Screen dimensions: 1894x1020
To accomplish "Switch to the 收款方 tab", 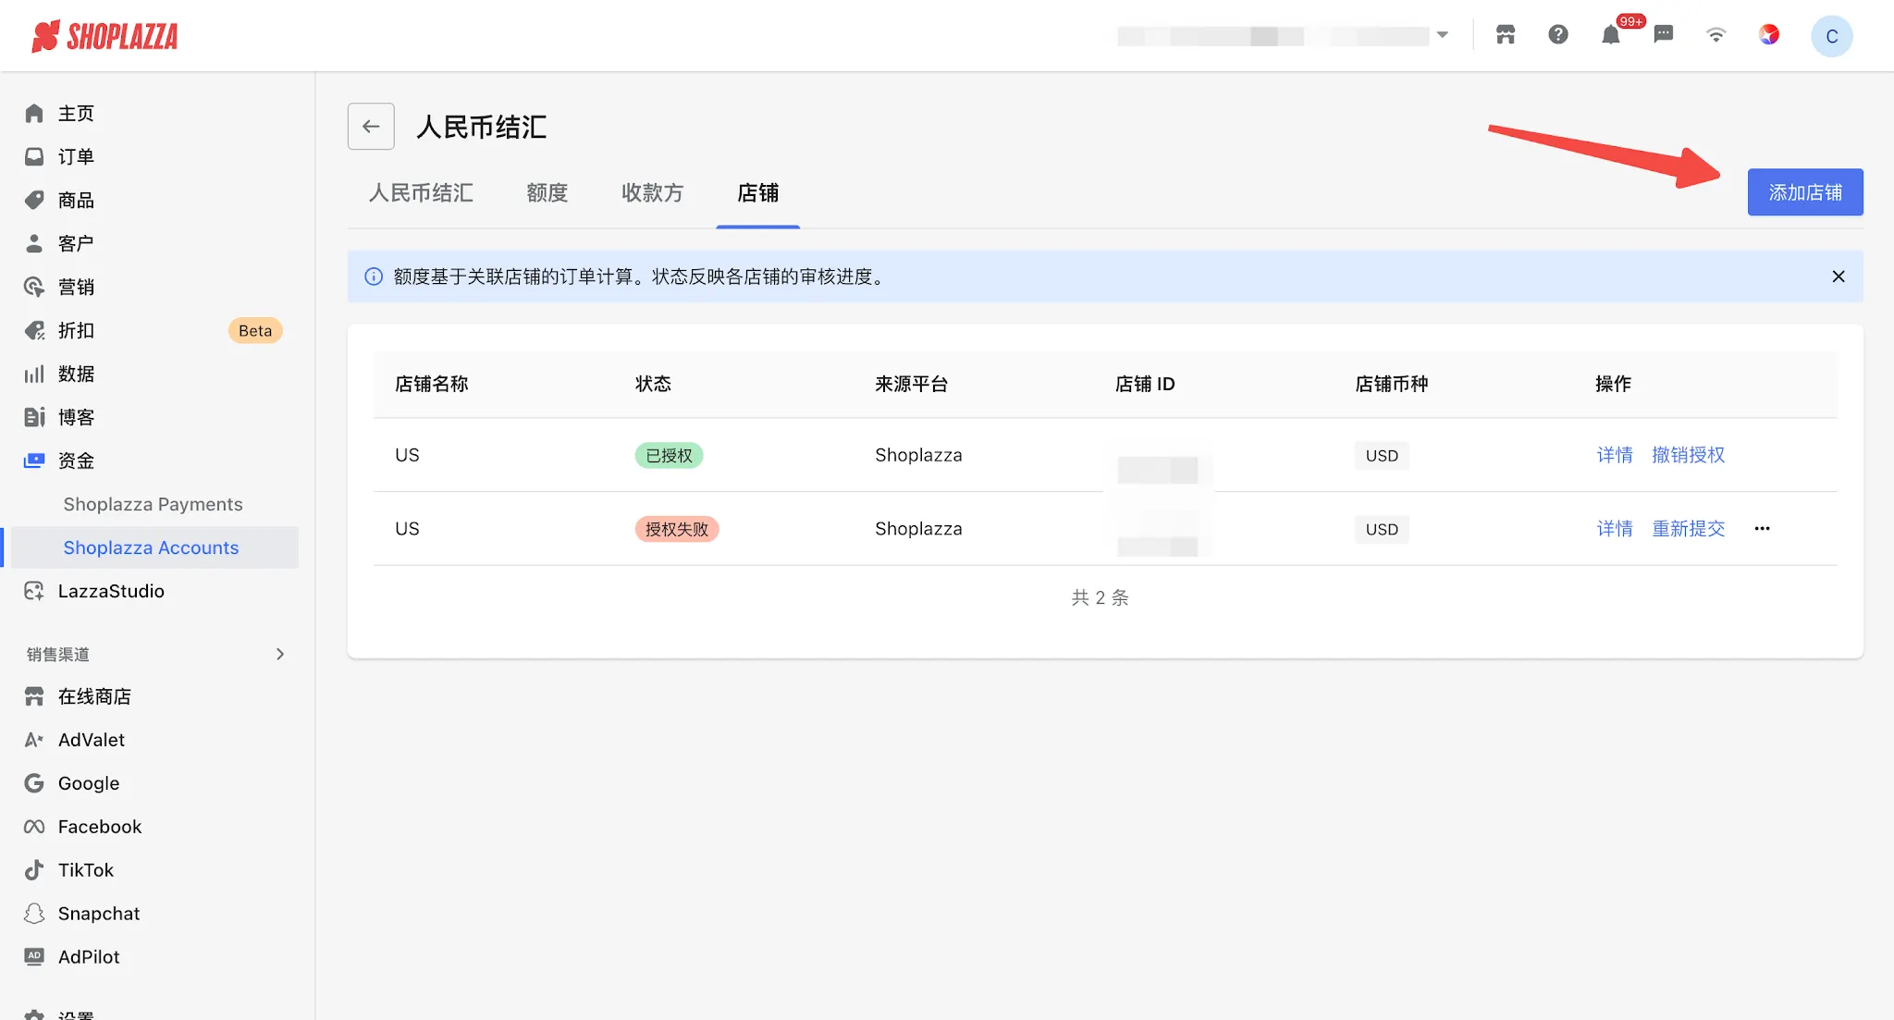I will (x=653, y=192).
